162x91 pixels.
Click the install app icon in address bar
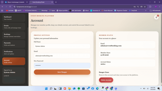pos(141,7)
